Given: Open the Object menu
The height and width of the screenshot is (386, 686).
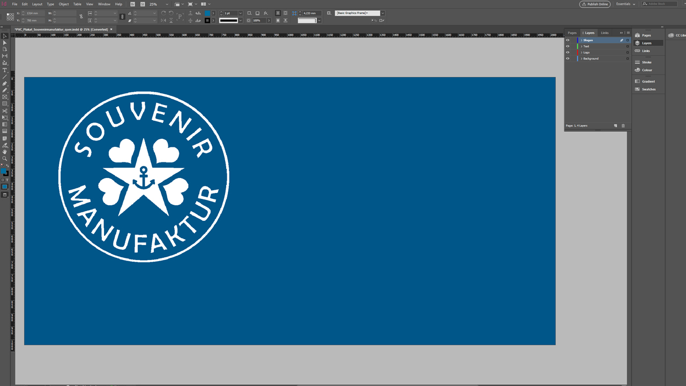Looking at the screenshot, I should pyautogui.click(x=64, y=4).
